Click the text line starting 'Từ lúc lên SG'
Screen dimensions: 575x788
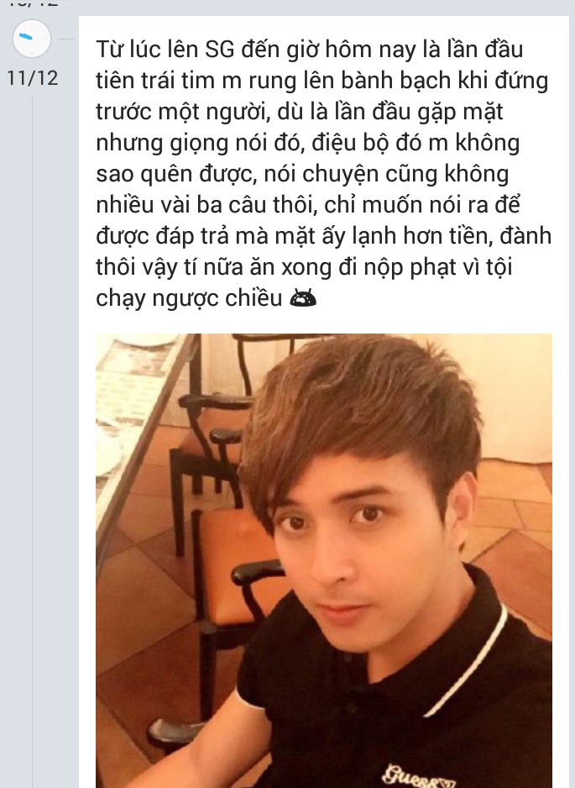[x=310, y=50]
